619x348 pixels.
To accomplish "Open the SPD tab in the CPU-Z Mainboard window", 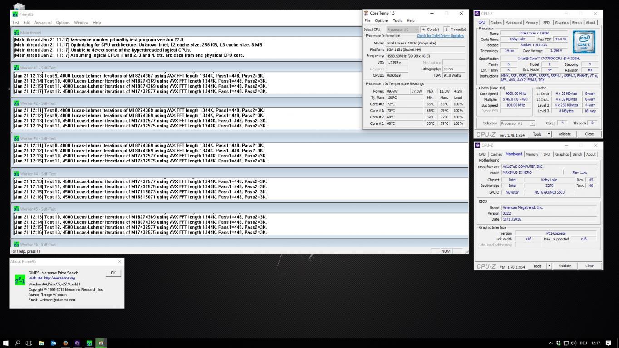I will [x=546, y=154].
